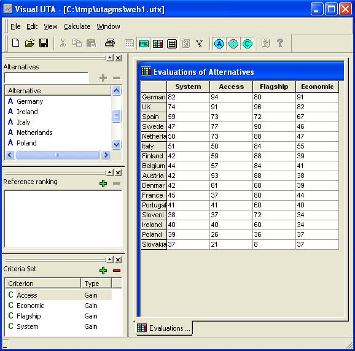Click the alternatives list vertical scrollbar thumb

116,116
